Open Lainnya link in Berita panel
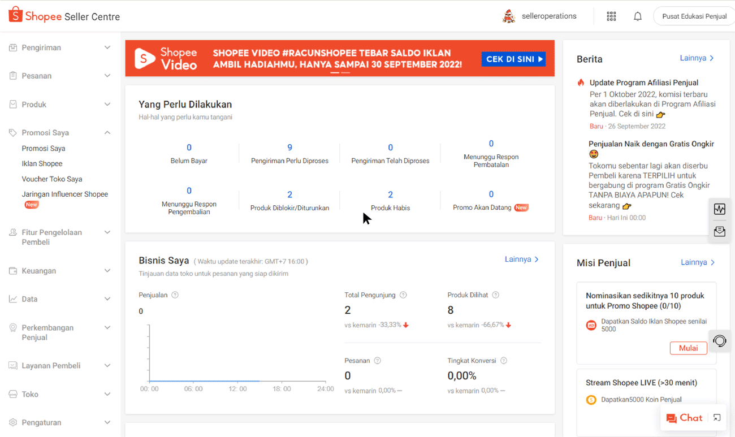 pyautogui.click(x=697, y=58)
